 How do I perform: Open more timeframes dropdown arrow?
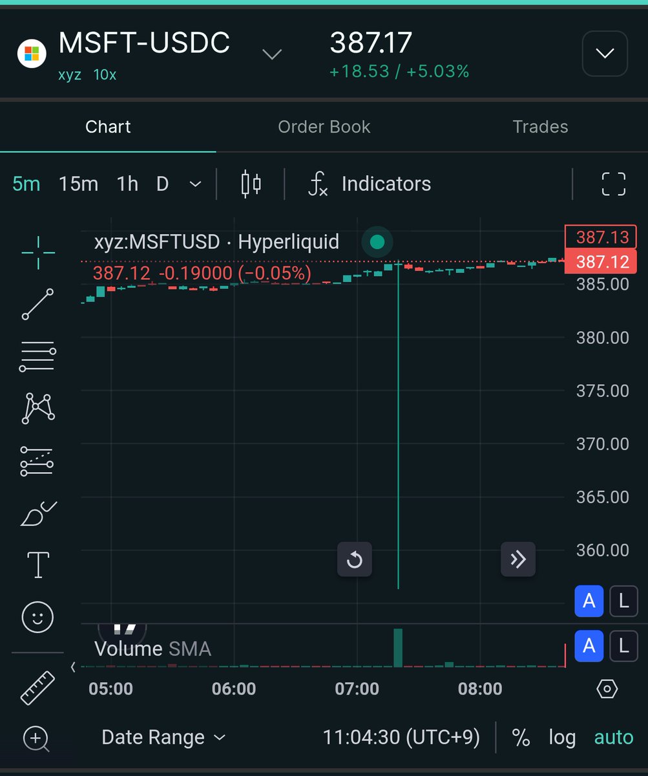195,184
